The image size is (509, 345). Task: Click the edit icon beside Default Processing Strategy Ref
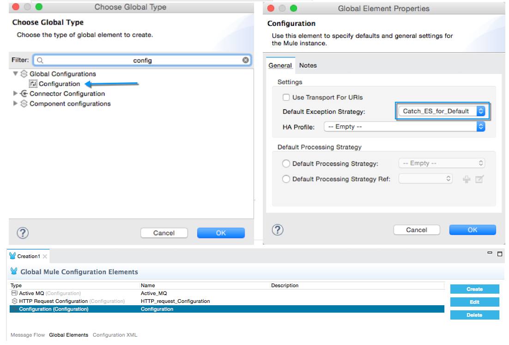(479, 179)
